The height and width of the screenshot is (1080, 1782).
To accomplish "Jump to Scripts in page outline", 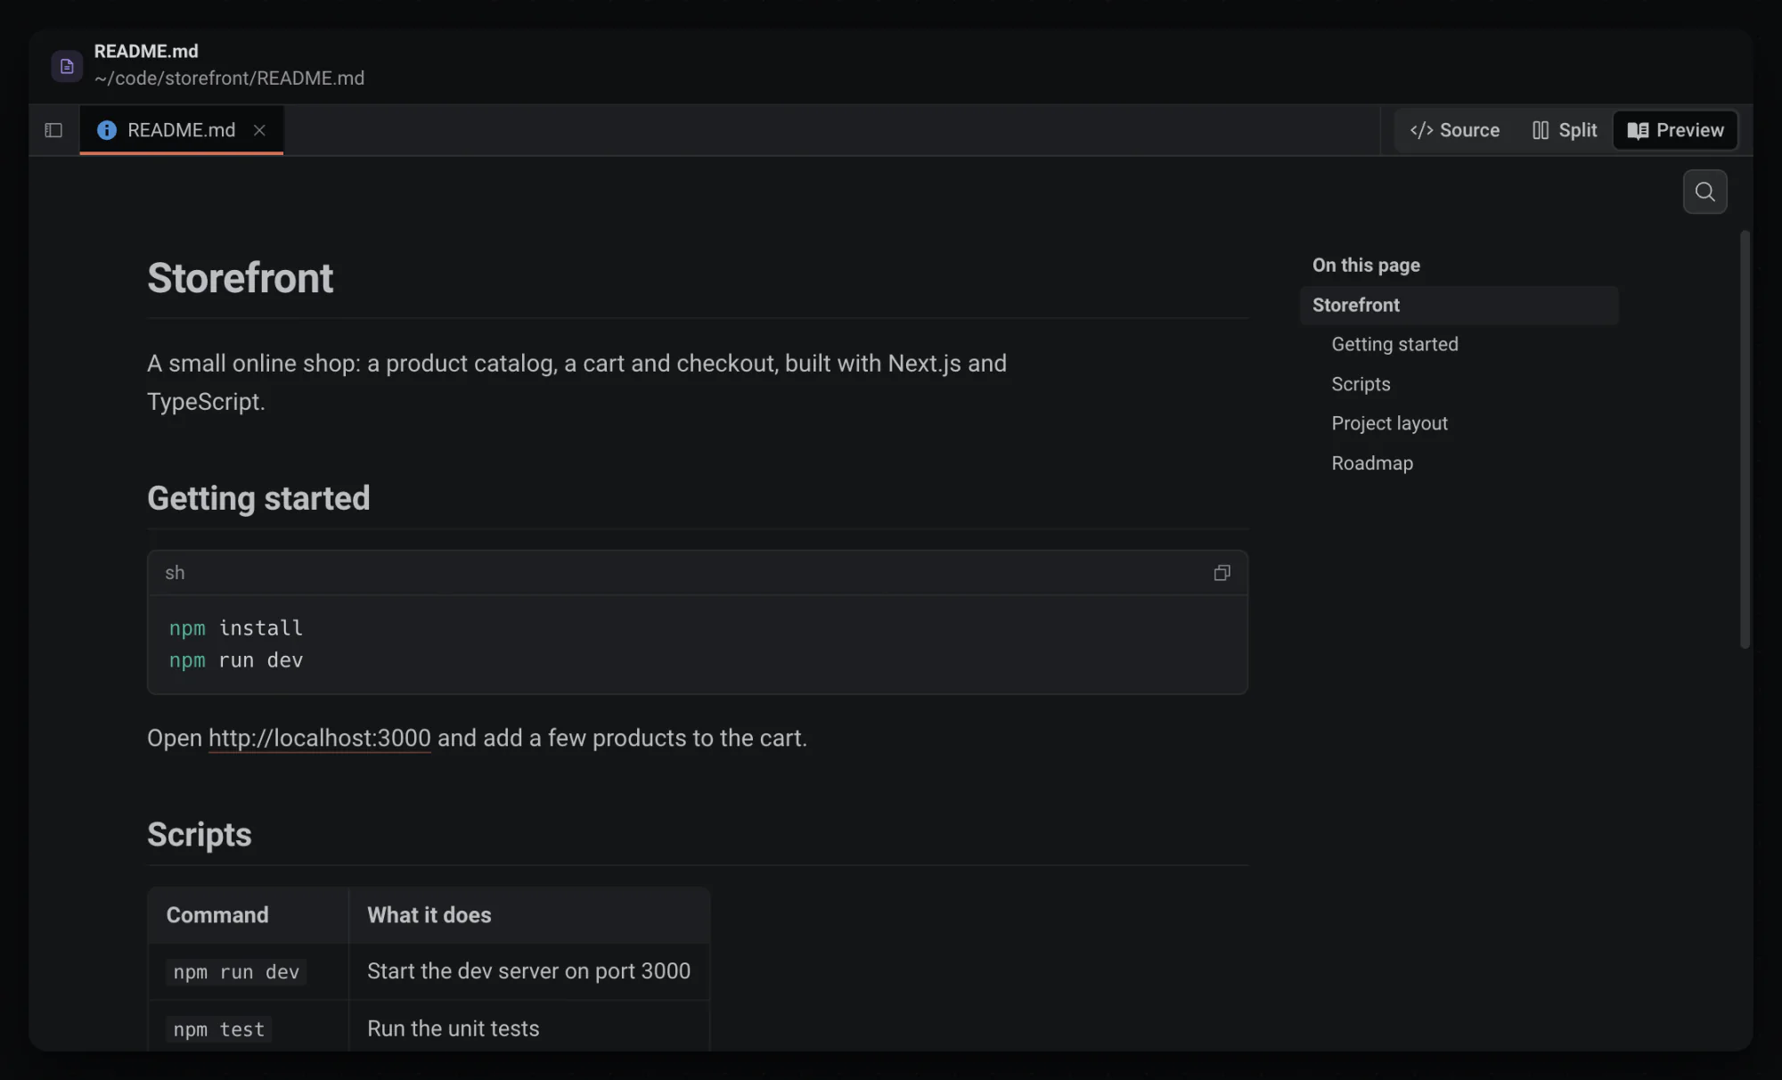I will click(1361, 384).
